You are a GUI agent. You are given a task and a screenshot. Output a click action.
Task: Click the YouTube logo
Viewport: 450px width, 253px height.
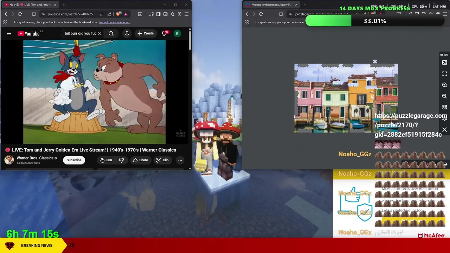(x=28, y=33)
